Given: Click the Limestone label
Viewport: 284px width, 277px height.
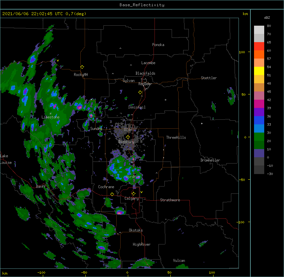Looking at the screenshot, I should (x=50, y=117).
